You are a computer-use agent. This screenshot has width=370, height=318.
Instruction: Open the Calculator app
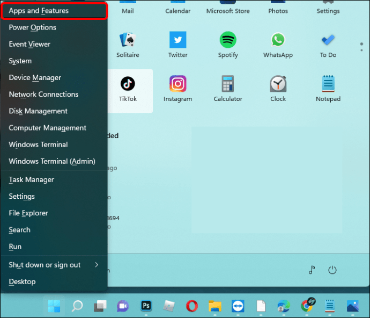[228, 89]
